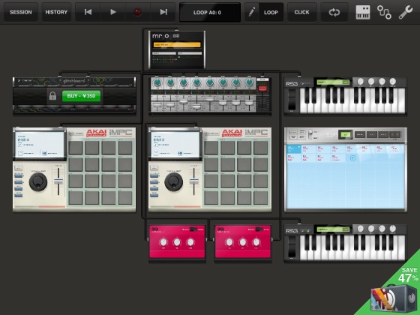Tap the top-left pad on 8-bit 2 iMPC
Screen dimensions: 420x315
211,148
